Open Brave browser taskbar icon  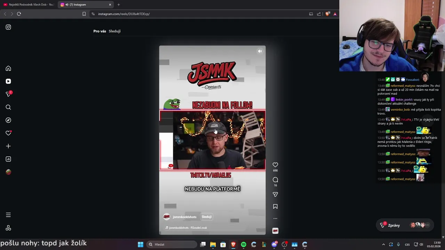point(233,244)
